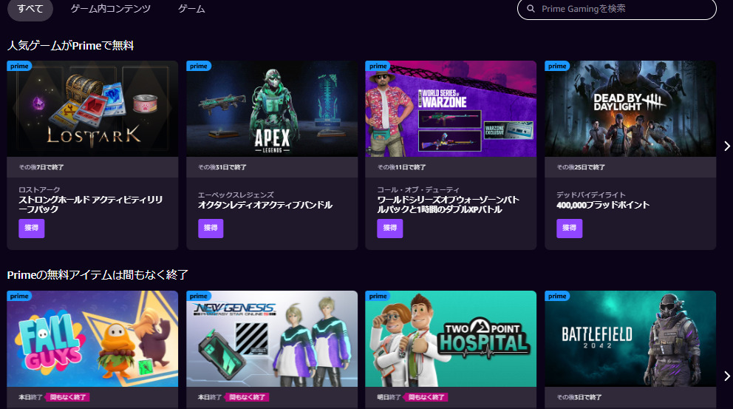
Task: Open the Two Point Hospital image
Action: click(x=451, y=339)
